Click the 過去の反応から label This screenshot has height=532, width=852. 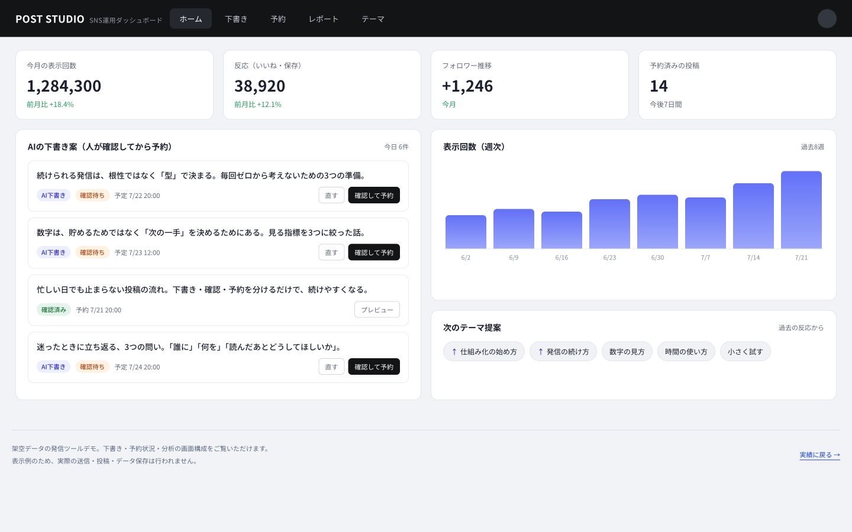801,327
